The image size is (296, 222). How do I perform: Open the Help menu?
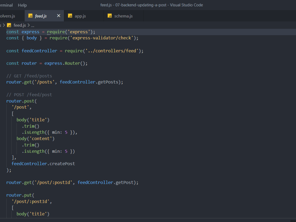[x=22, y=5]
